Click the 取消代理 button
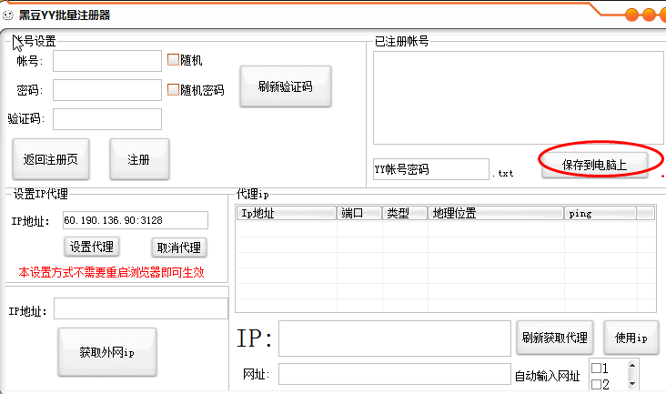Image resolution: width=666 pixels, height=394 pixels. tap(179, 248)
